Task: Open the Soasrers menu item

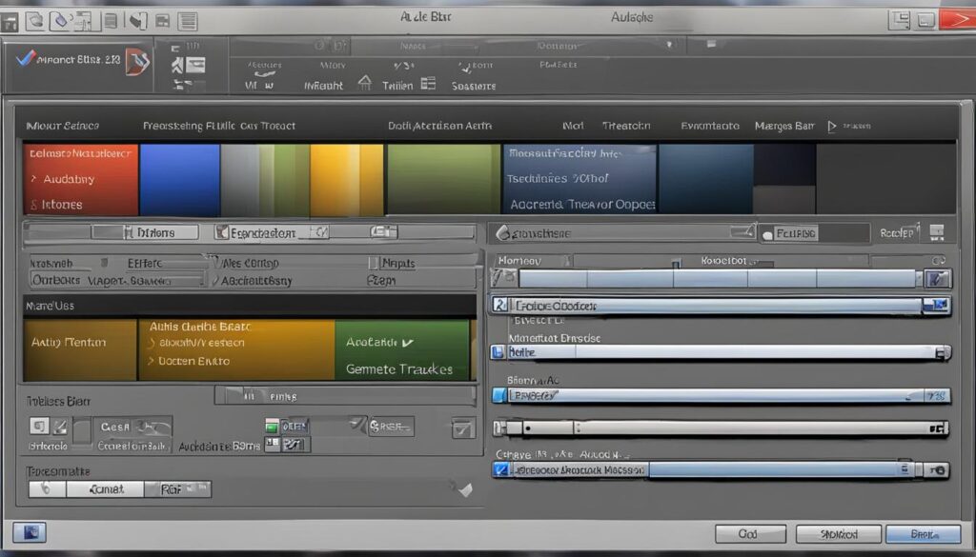Action: (x=474, y=86)
